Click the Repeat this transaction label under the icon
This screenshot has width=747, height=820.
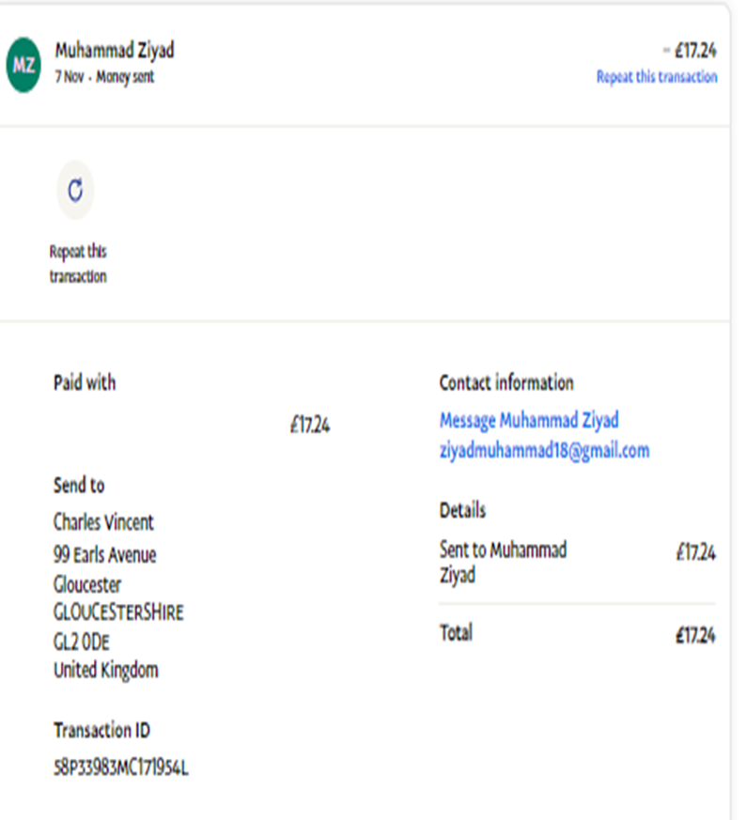[78, 264]
